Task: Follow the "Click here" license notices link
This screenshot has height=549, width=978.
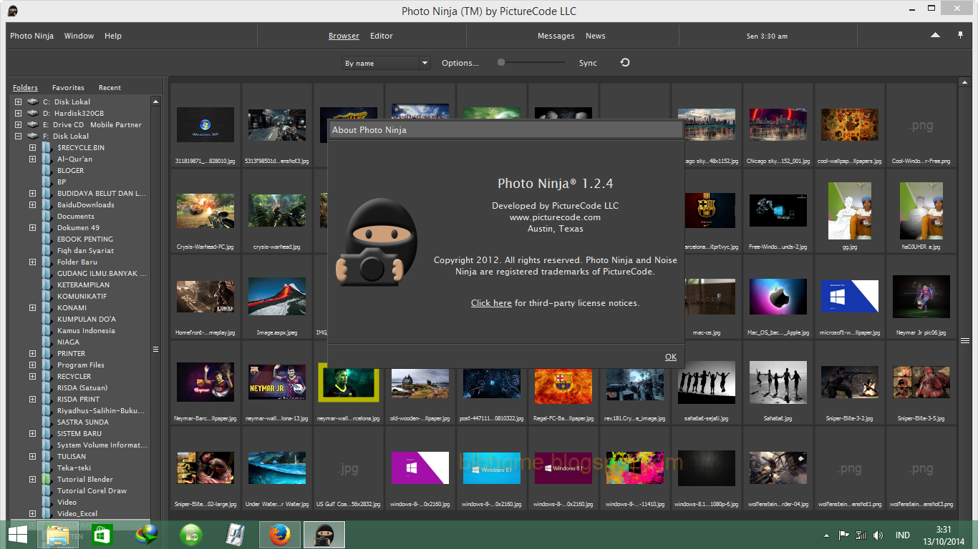Action: point(491,303)
